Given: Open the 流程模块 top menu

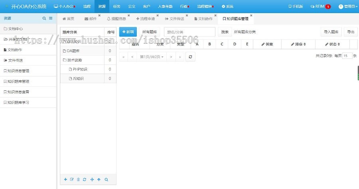Looking at the screenshot, I should 205,6.
